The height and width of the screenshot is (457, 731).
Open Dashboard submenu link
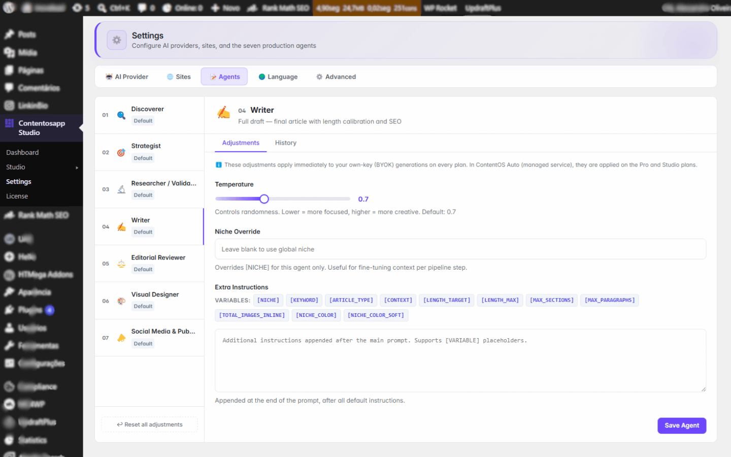tap(22, 152)
